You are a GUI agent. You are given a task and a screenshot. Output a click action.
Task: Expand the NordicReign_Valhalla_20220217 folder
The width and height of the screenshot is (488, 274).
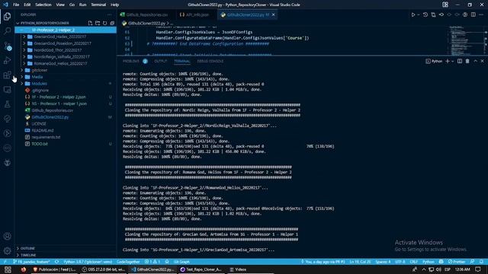click(x=66, y=57)
